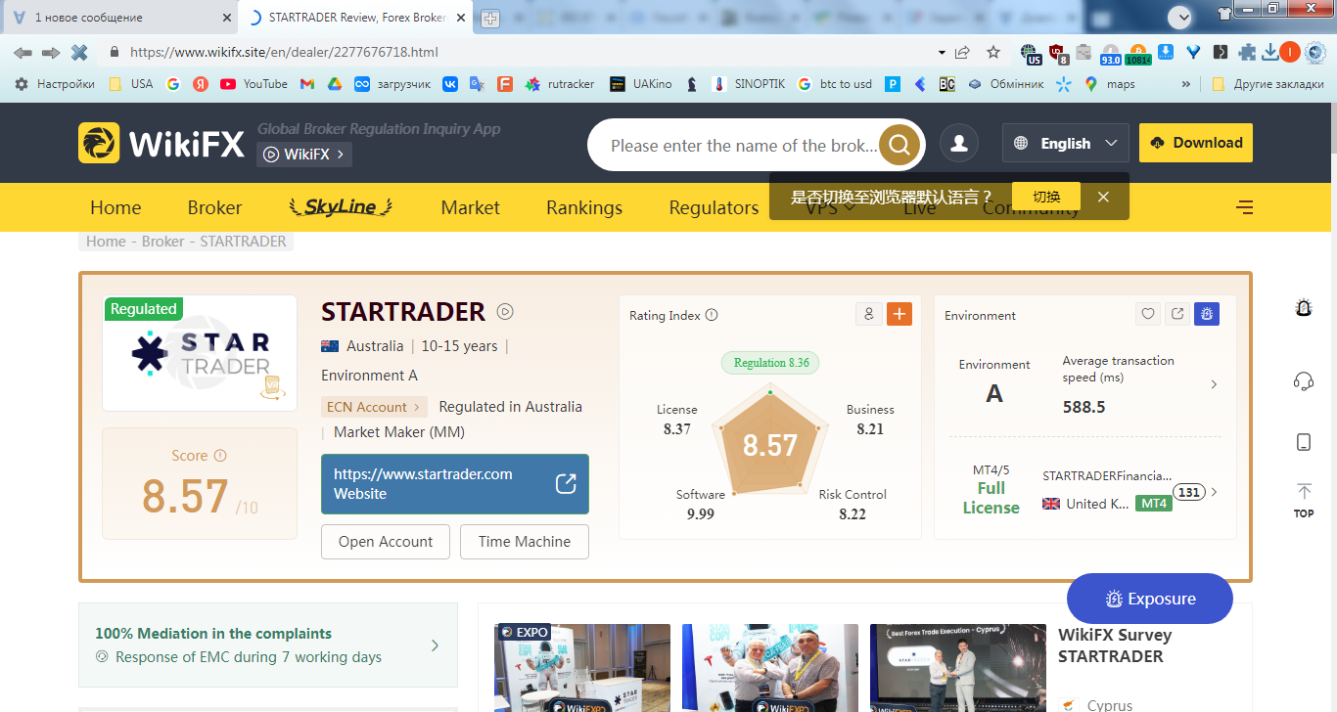Image resolution: width=1337 pixels, height=712 pixels.
Task: Click the Time Machine button
Action: coord(525,542)
